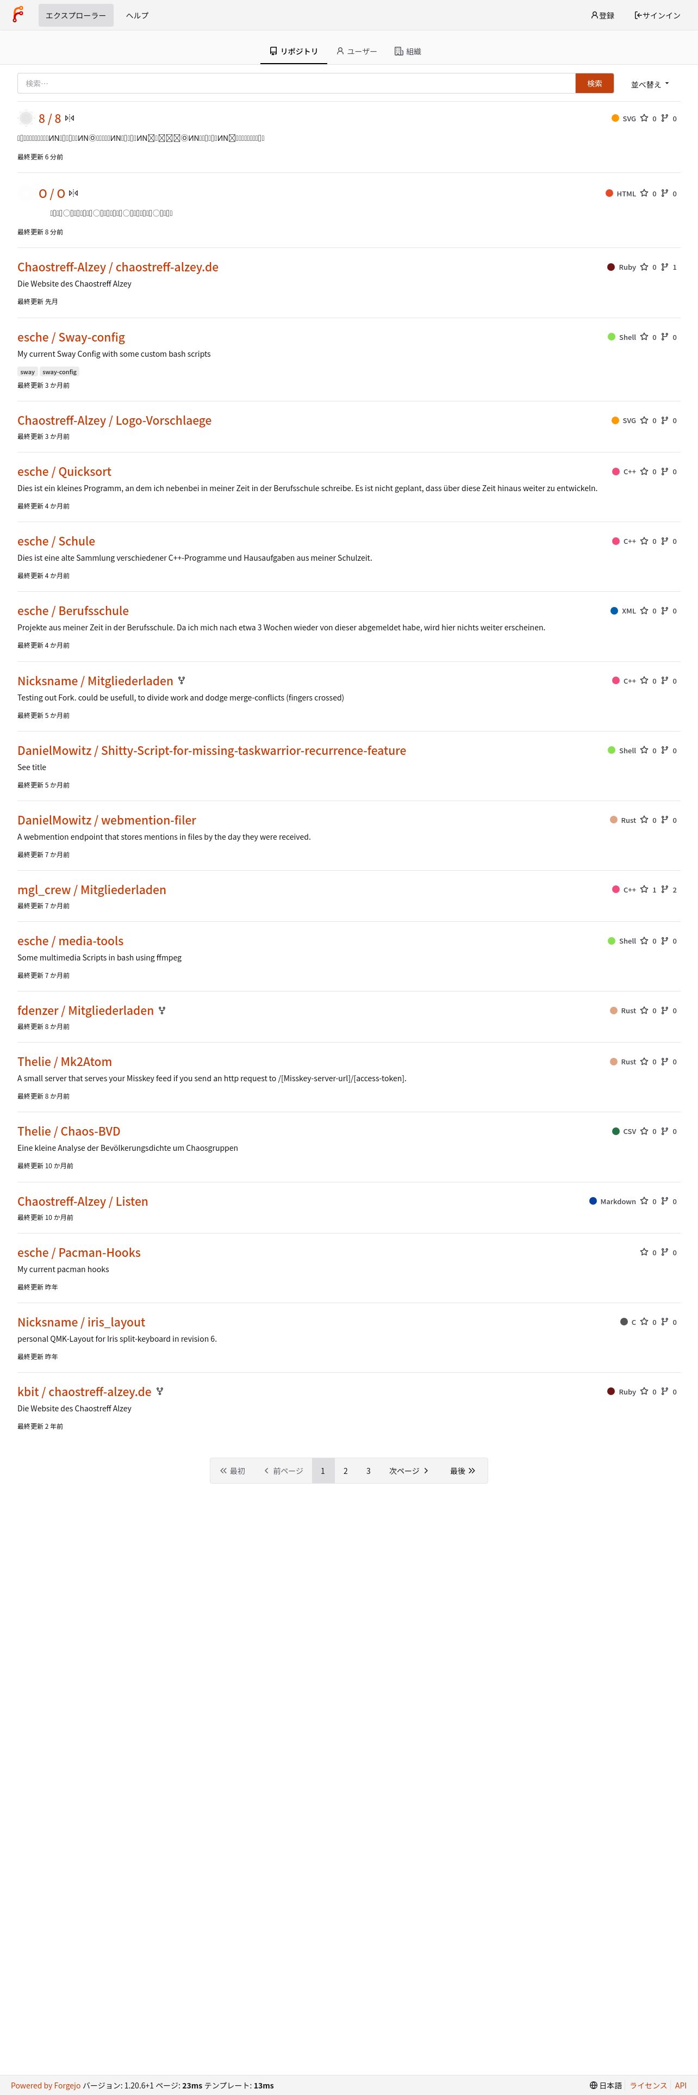Click the orange 検索 search button

[x=594, y=83]
